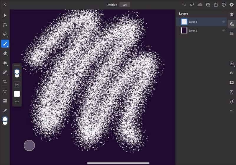This screenshot has height=165, width=236.
Task: Switch to detailed layer view
Action: (232, 24)
